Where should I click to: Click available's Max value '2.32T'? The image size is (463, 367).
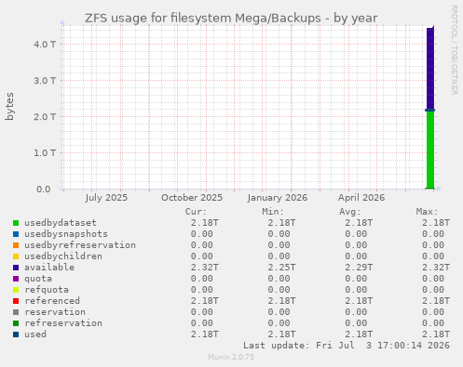435,268
